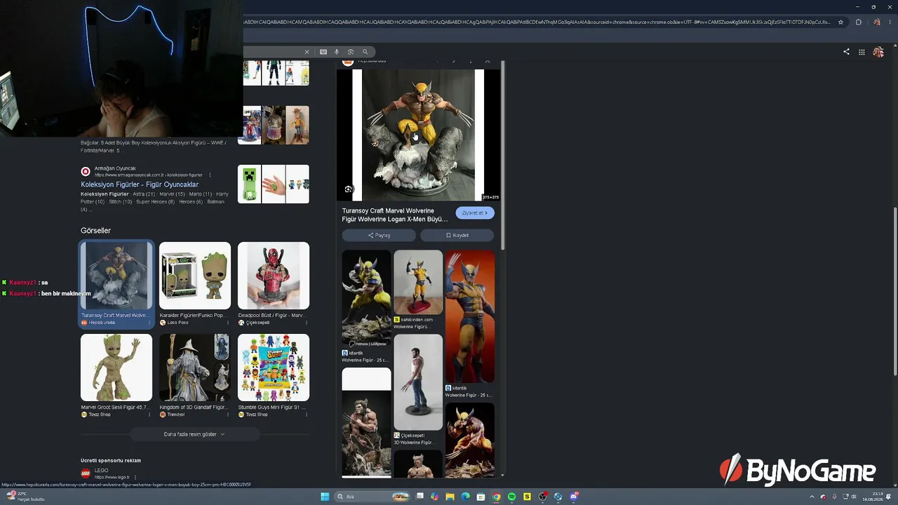Open Spotify from the taskbar

pos(511,497)
